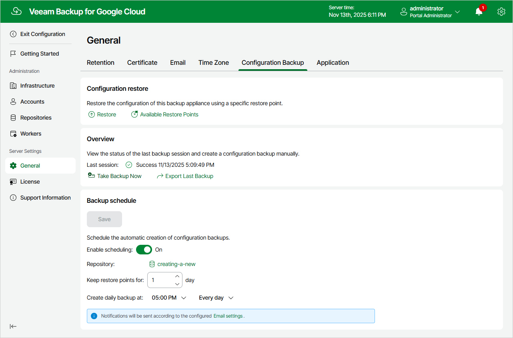Image resolution: width=513 pixels, height=338 pixels.
Task: Increase the restore points day count
Action: (177, 276)
